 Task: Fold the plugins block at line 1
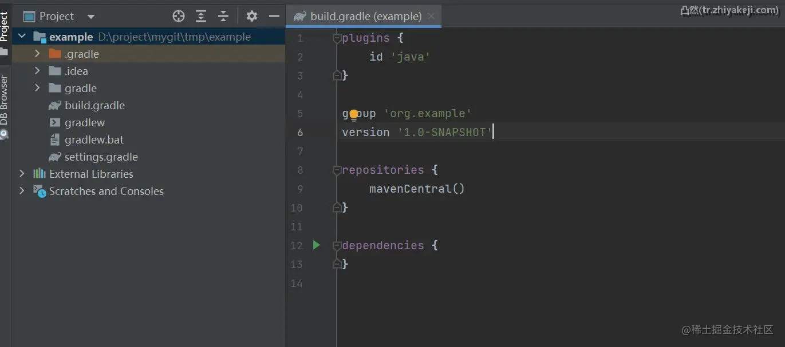(x=337, y=38)
